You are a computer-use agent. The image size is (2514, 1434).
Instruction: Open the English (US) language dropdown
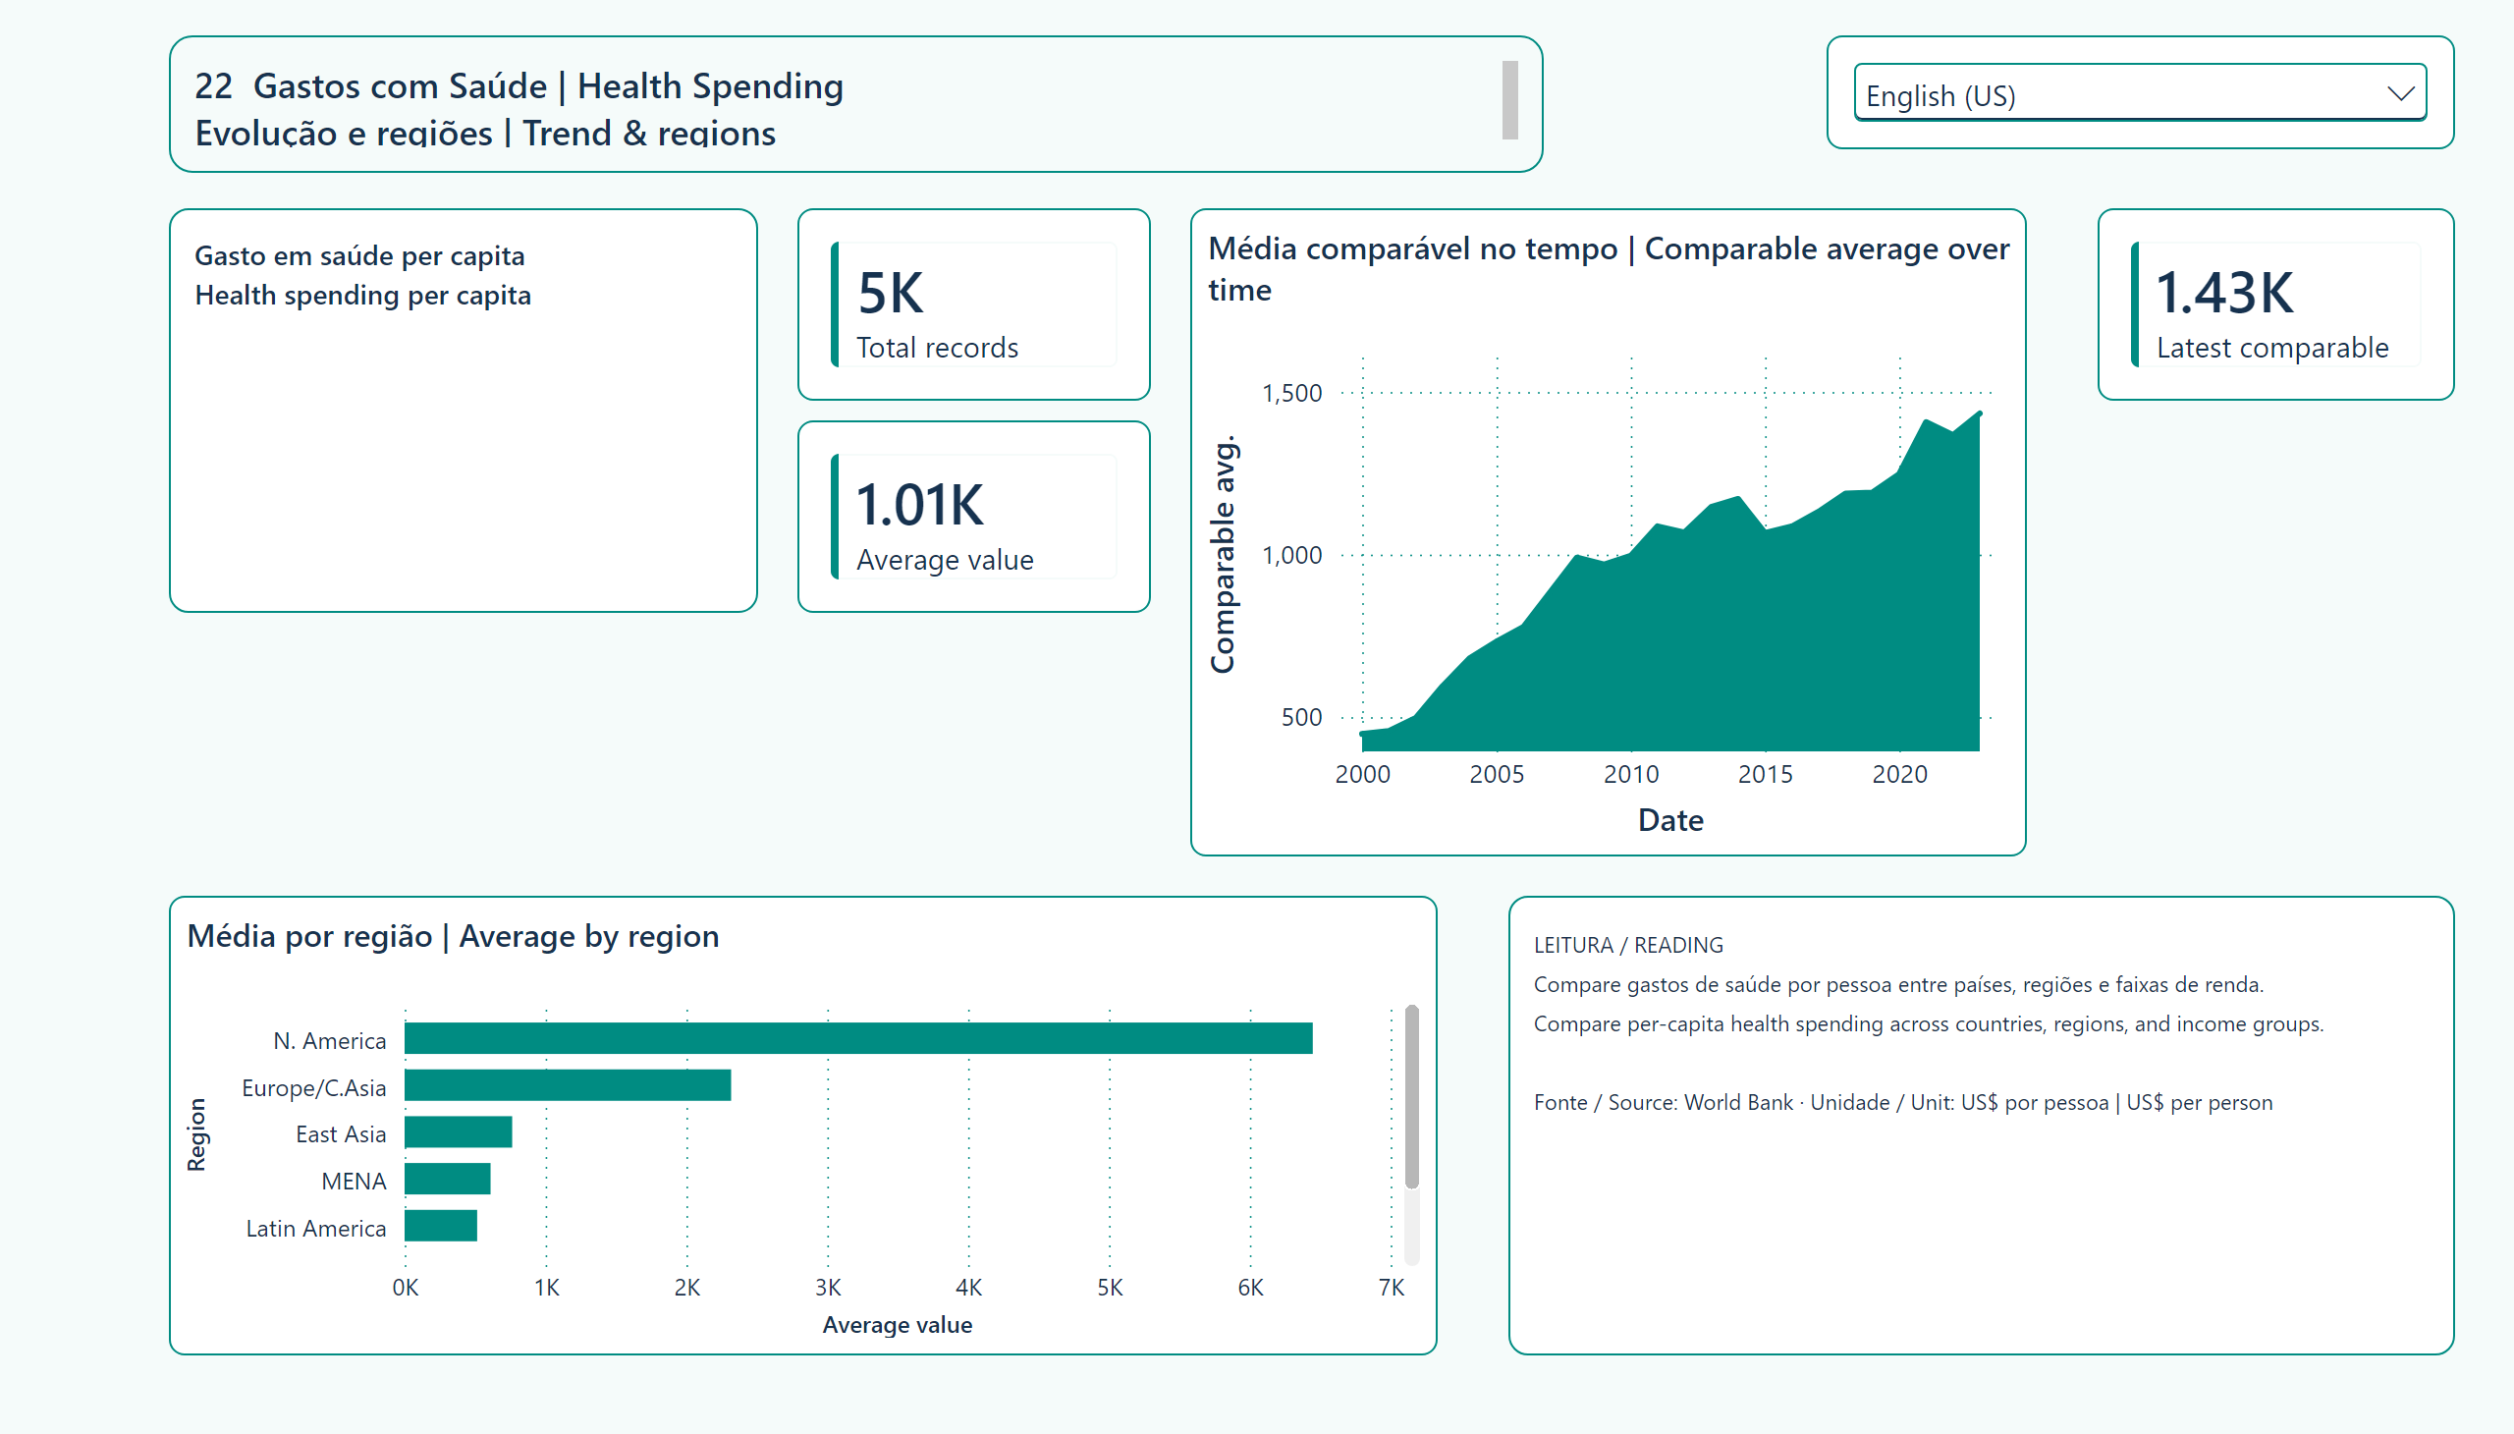(x=2139, y=94)
